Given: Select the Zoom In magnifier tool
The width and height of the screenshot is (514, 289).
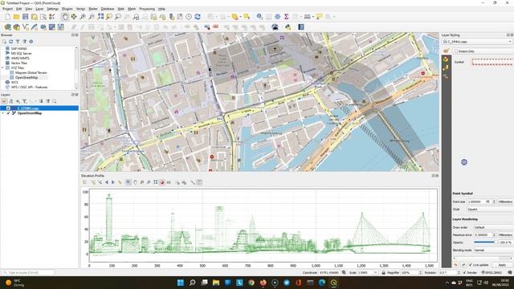Looking at the screenshot, I should (83, 17).
